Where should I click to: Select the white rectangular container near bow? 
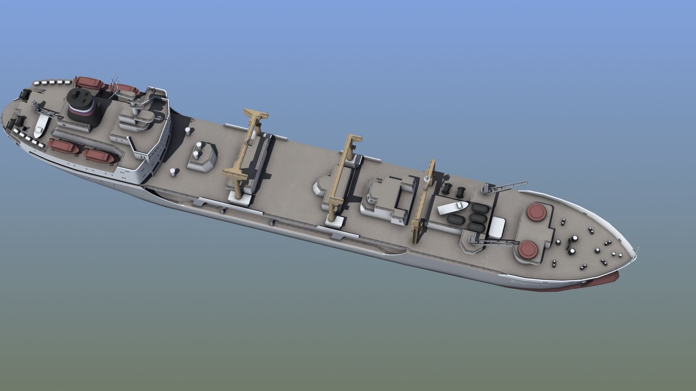(497, 227)
